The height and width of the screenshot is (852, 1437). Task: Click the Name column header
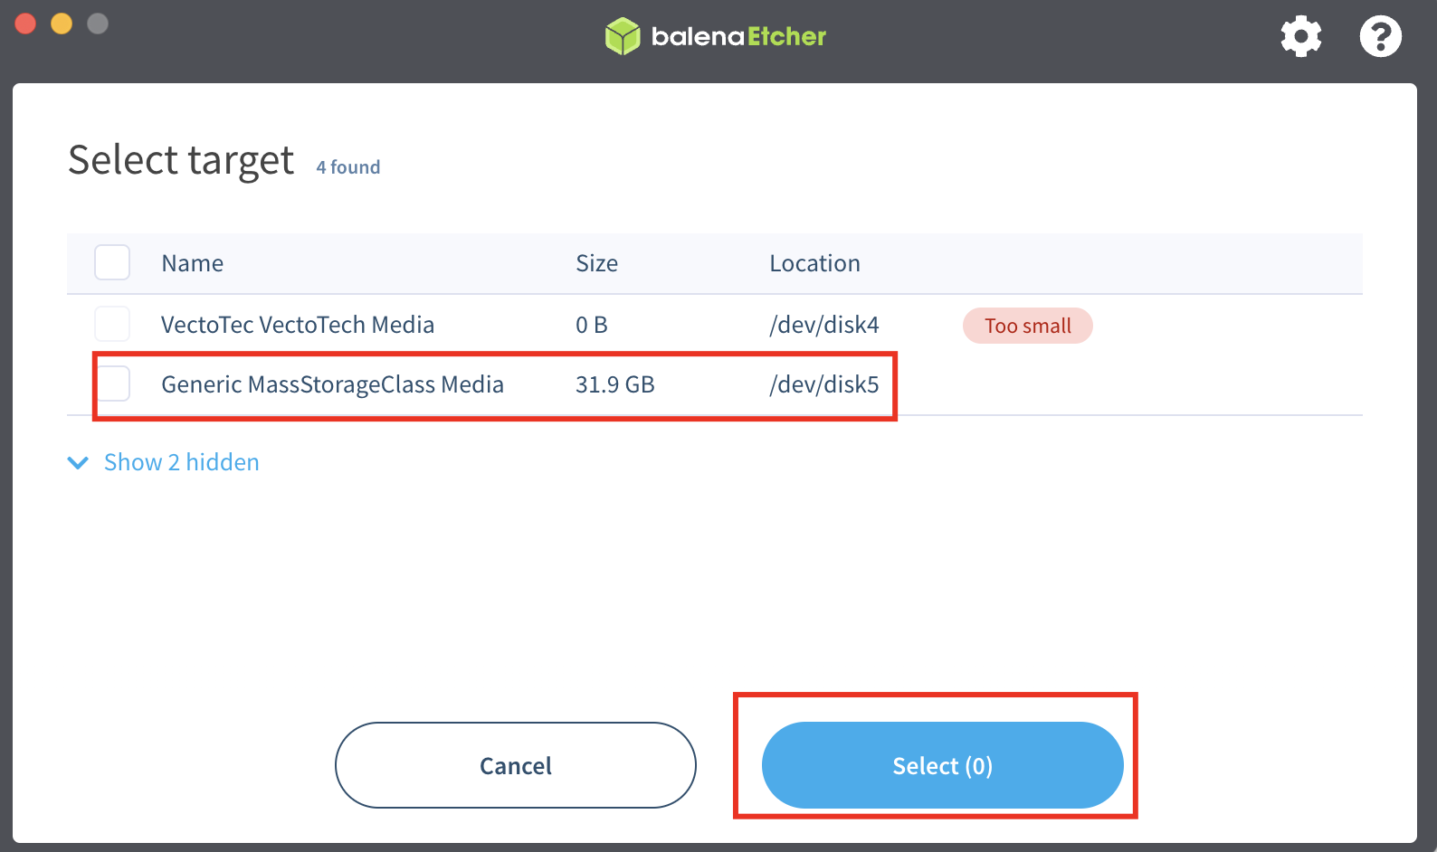click(x=192, y=263)
